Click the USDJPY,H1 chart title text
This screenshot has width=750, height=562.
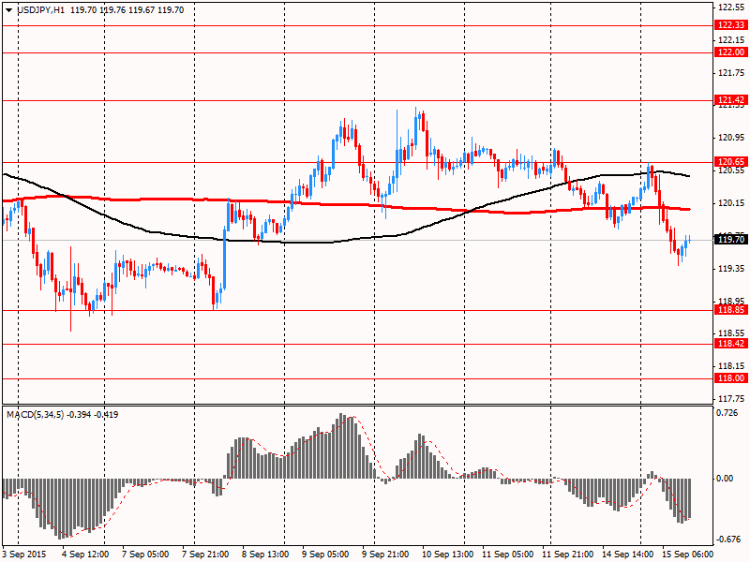(38, 8)
